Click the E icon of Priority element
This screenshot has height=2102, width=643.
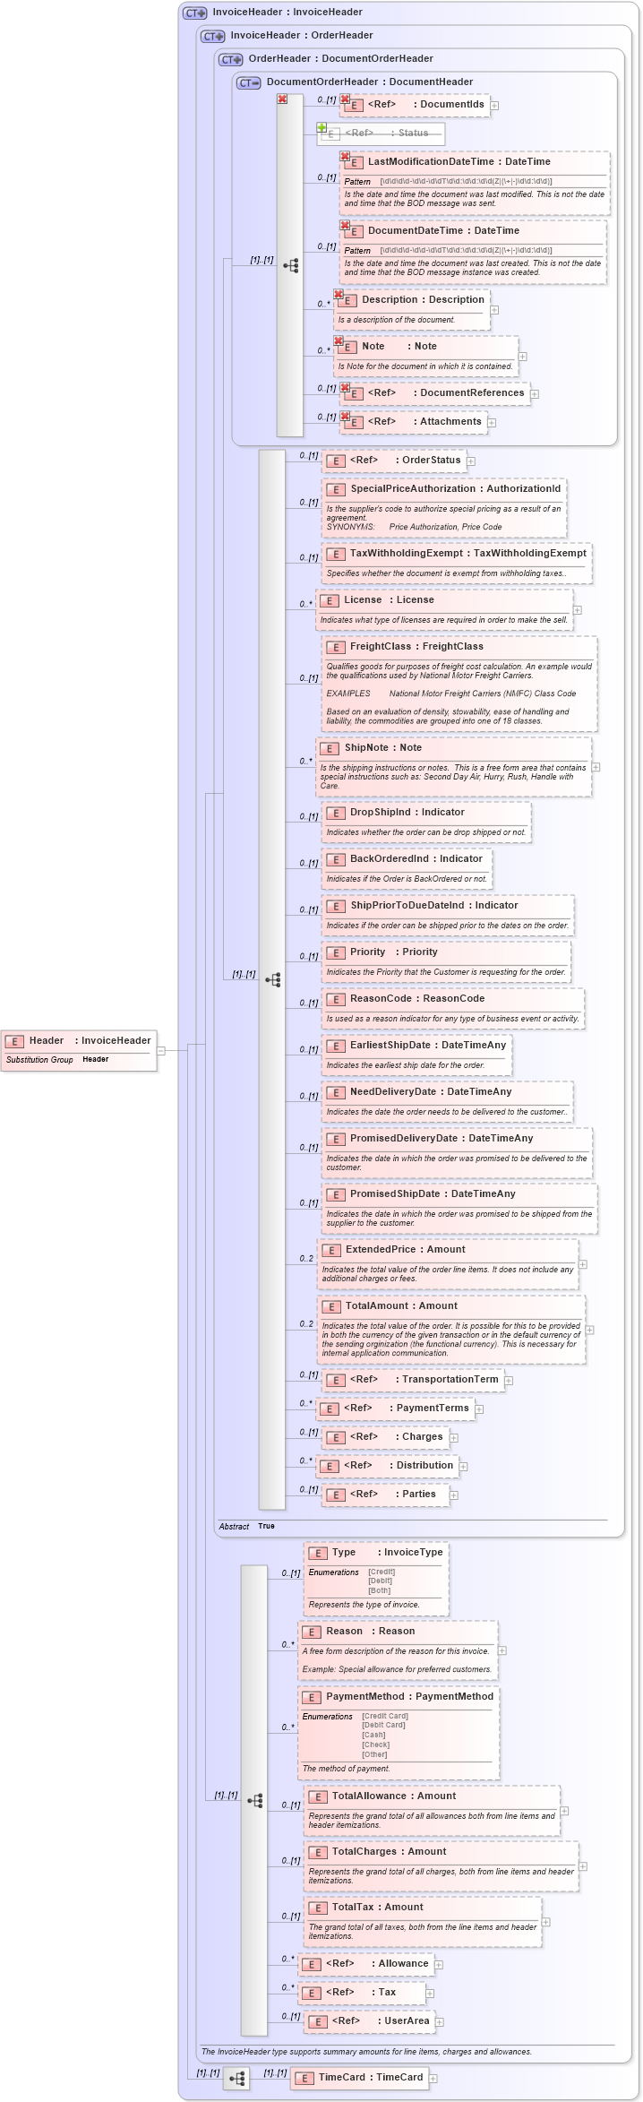336,952
